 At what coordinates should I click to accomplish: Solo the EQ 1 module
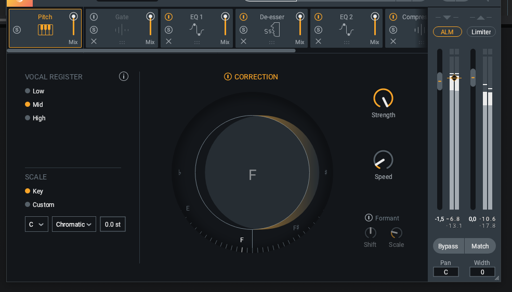[168, 30]
